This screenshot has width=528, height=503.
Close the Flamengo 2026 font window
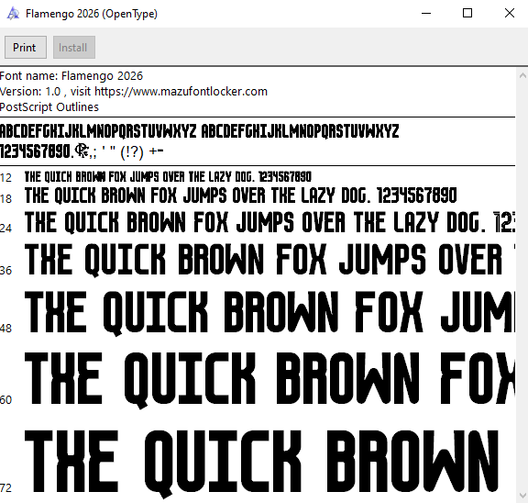509,14
